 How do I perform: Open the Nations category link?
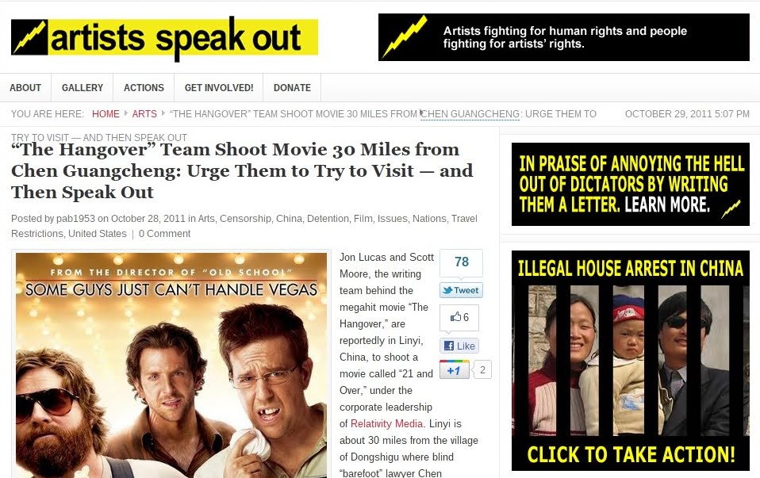pos(429,219)
